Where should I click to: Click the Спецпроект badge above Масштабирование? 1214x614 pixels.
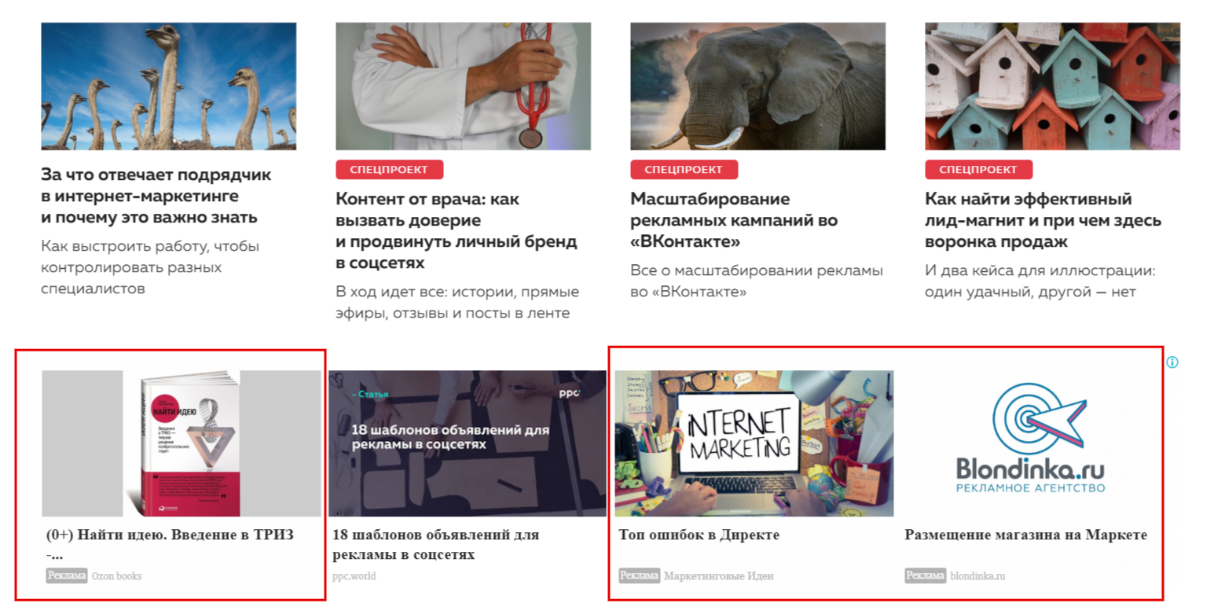tap(684, 170)
